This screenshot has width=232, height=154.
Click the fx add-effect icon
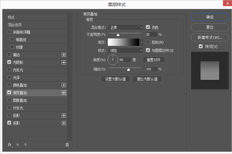click(10, 145)
